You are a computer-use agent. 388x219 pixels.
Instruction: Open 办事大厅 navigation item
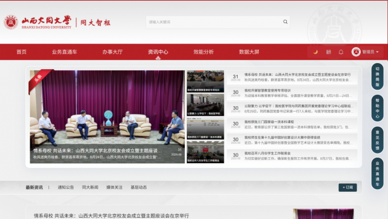112,52
